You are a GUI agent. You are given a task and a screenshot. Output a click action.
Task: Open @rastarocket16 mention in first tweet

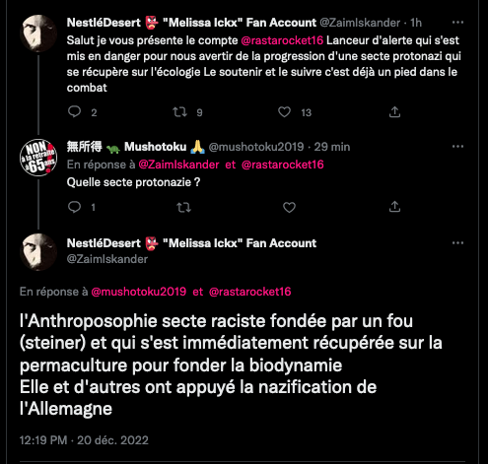pos(282,40)
